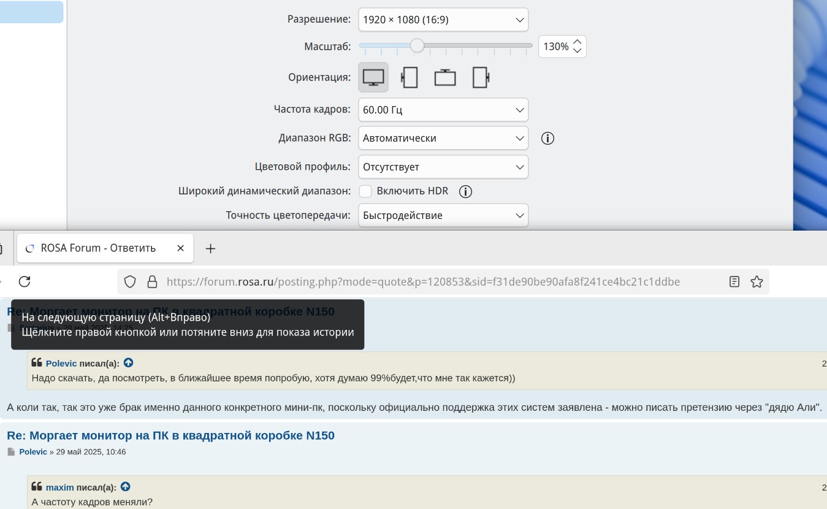The width and height of the screenshot is (827, 509).
Task: Click the info icon next to Включить HDR
Action: (x=465, y=191)
